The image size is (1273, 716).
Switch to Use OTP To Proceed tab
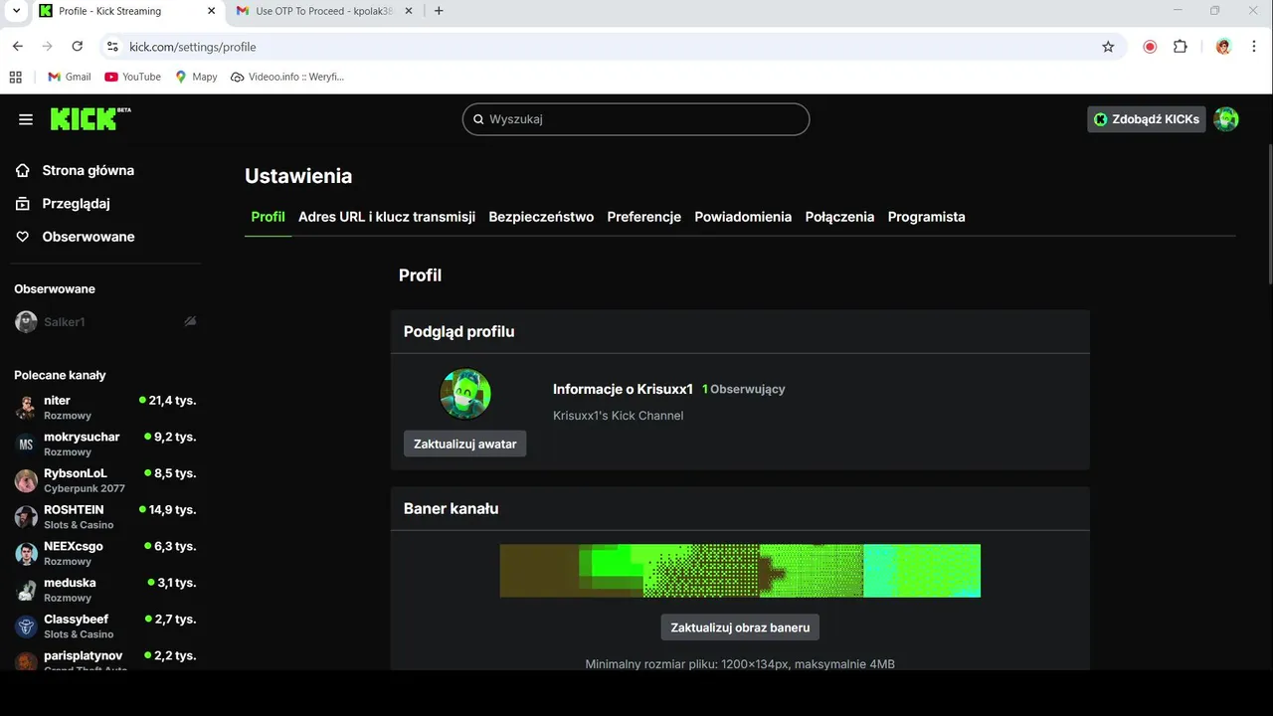tap(326, 11)
